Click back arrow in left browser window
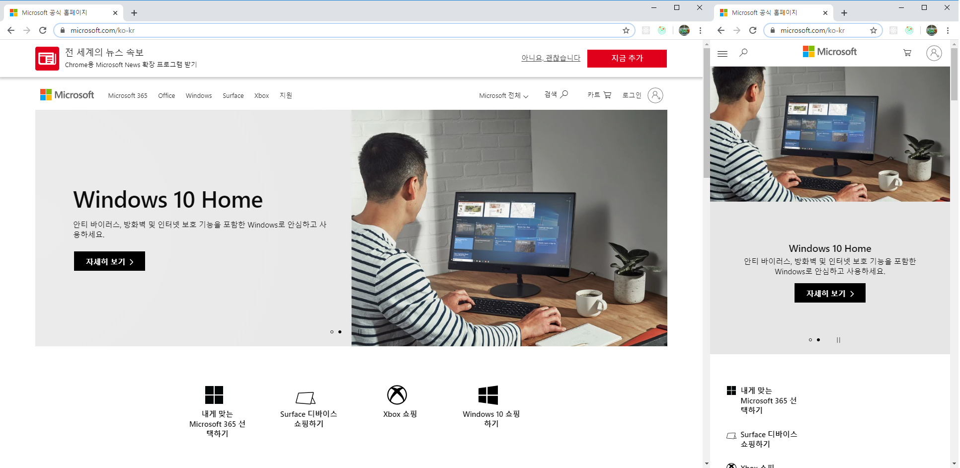 click(11, 30)
